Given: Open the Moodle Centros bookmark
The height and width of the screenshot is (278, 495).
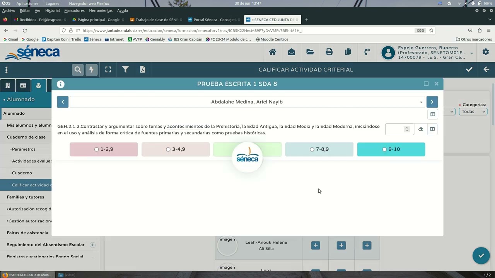Looking at the screenshot, I should point(272,39).
